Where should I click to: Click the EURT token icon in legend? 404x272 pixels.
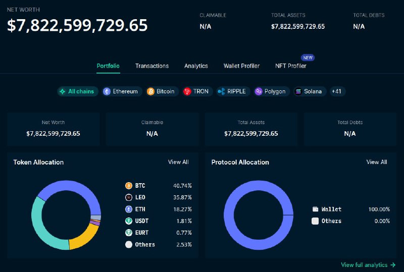coord(129,233)
